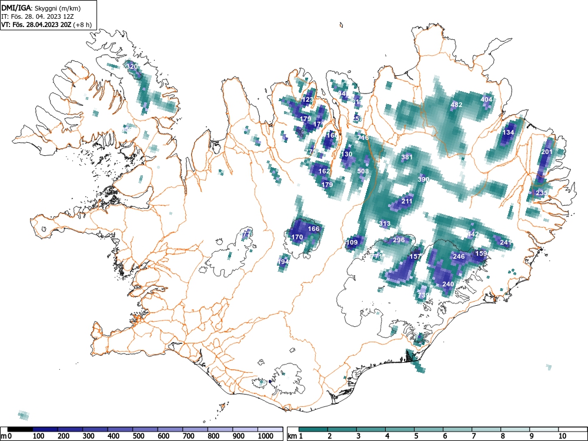Click the '134' visibility value in the east

coord(509,132)
